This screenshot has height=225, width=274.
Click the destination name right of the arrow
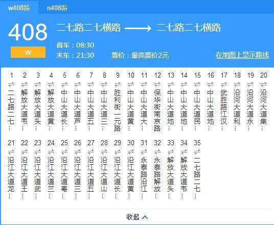[189, 28]
